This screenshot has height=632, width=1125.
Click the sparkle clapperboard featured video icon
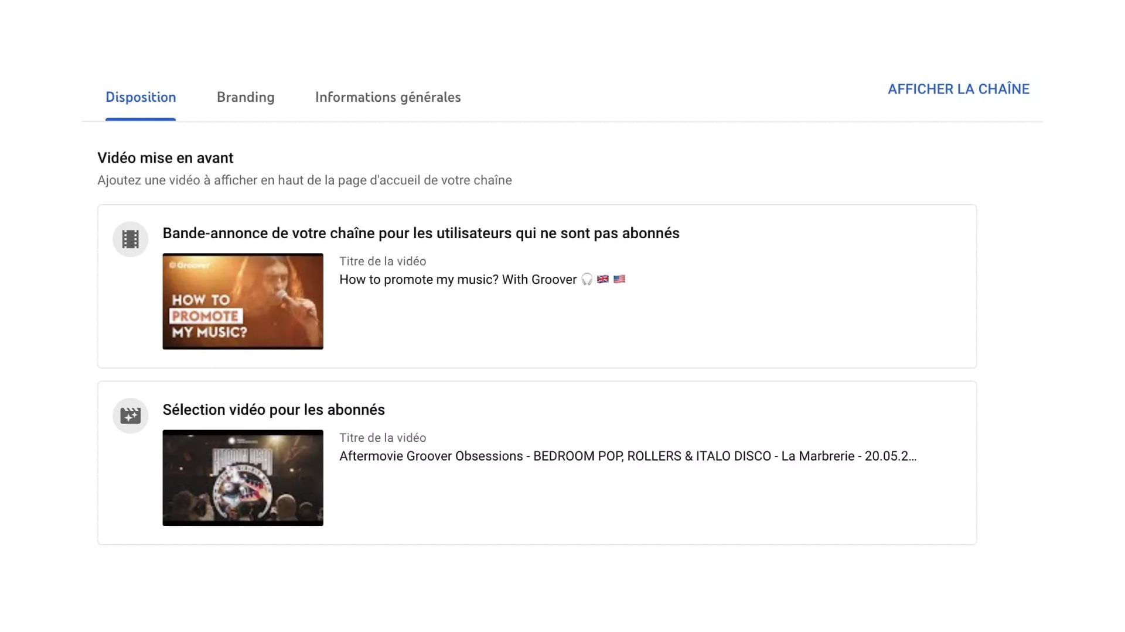pyautogui.click(x=130, y=415)
